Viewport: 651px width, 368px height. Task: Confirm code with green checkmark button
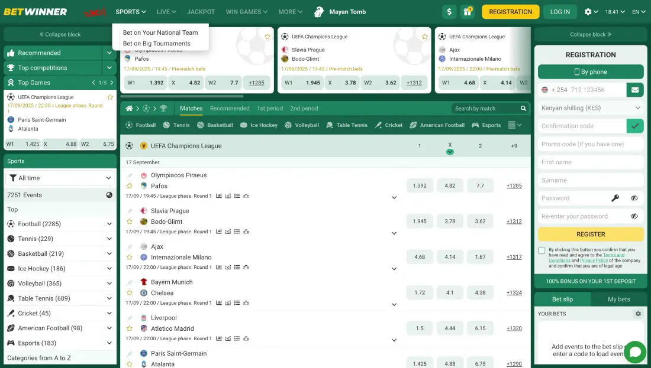tap(635, 126)
